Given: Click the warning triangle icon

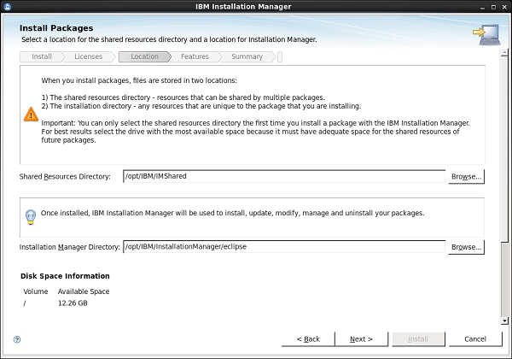Looking at the screenshot, I should 31,115.
